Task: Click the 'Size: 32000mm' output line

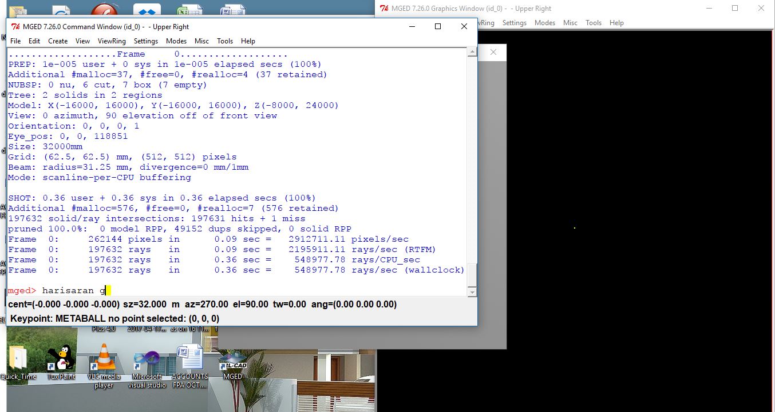Action: [45, 146]
